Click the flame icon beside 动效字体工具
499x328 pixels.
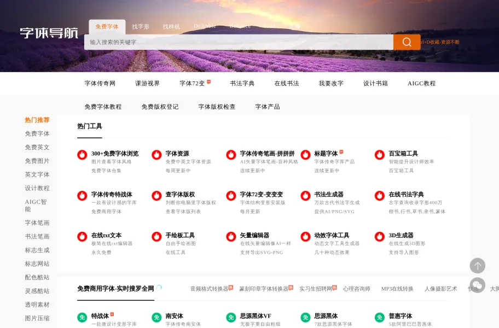(305, 237)
